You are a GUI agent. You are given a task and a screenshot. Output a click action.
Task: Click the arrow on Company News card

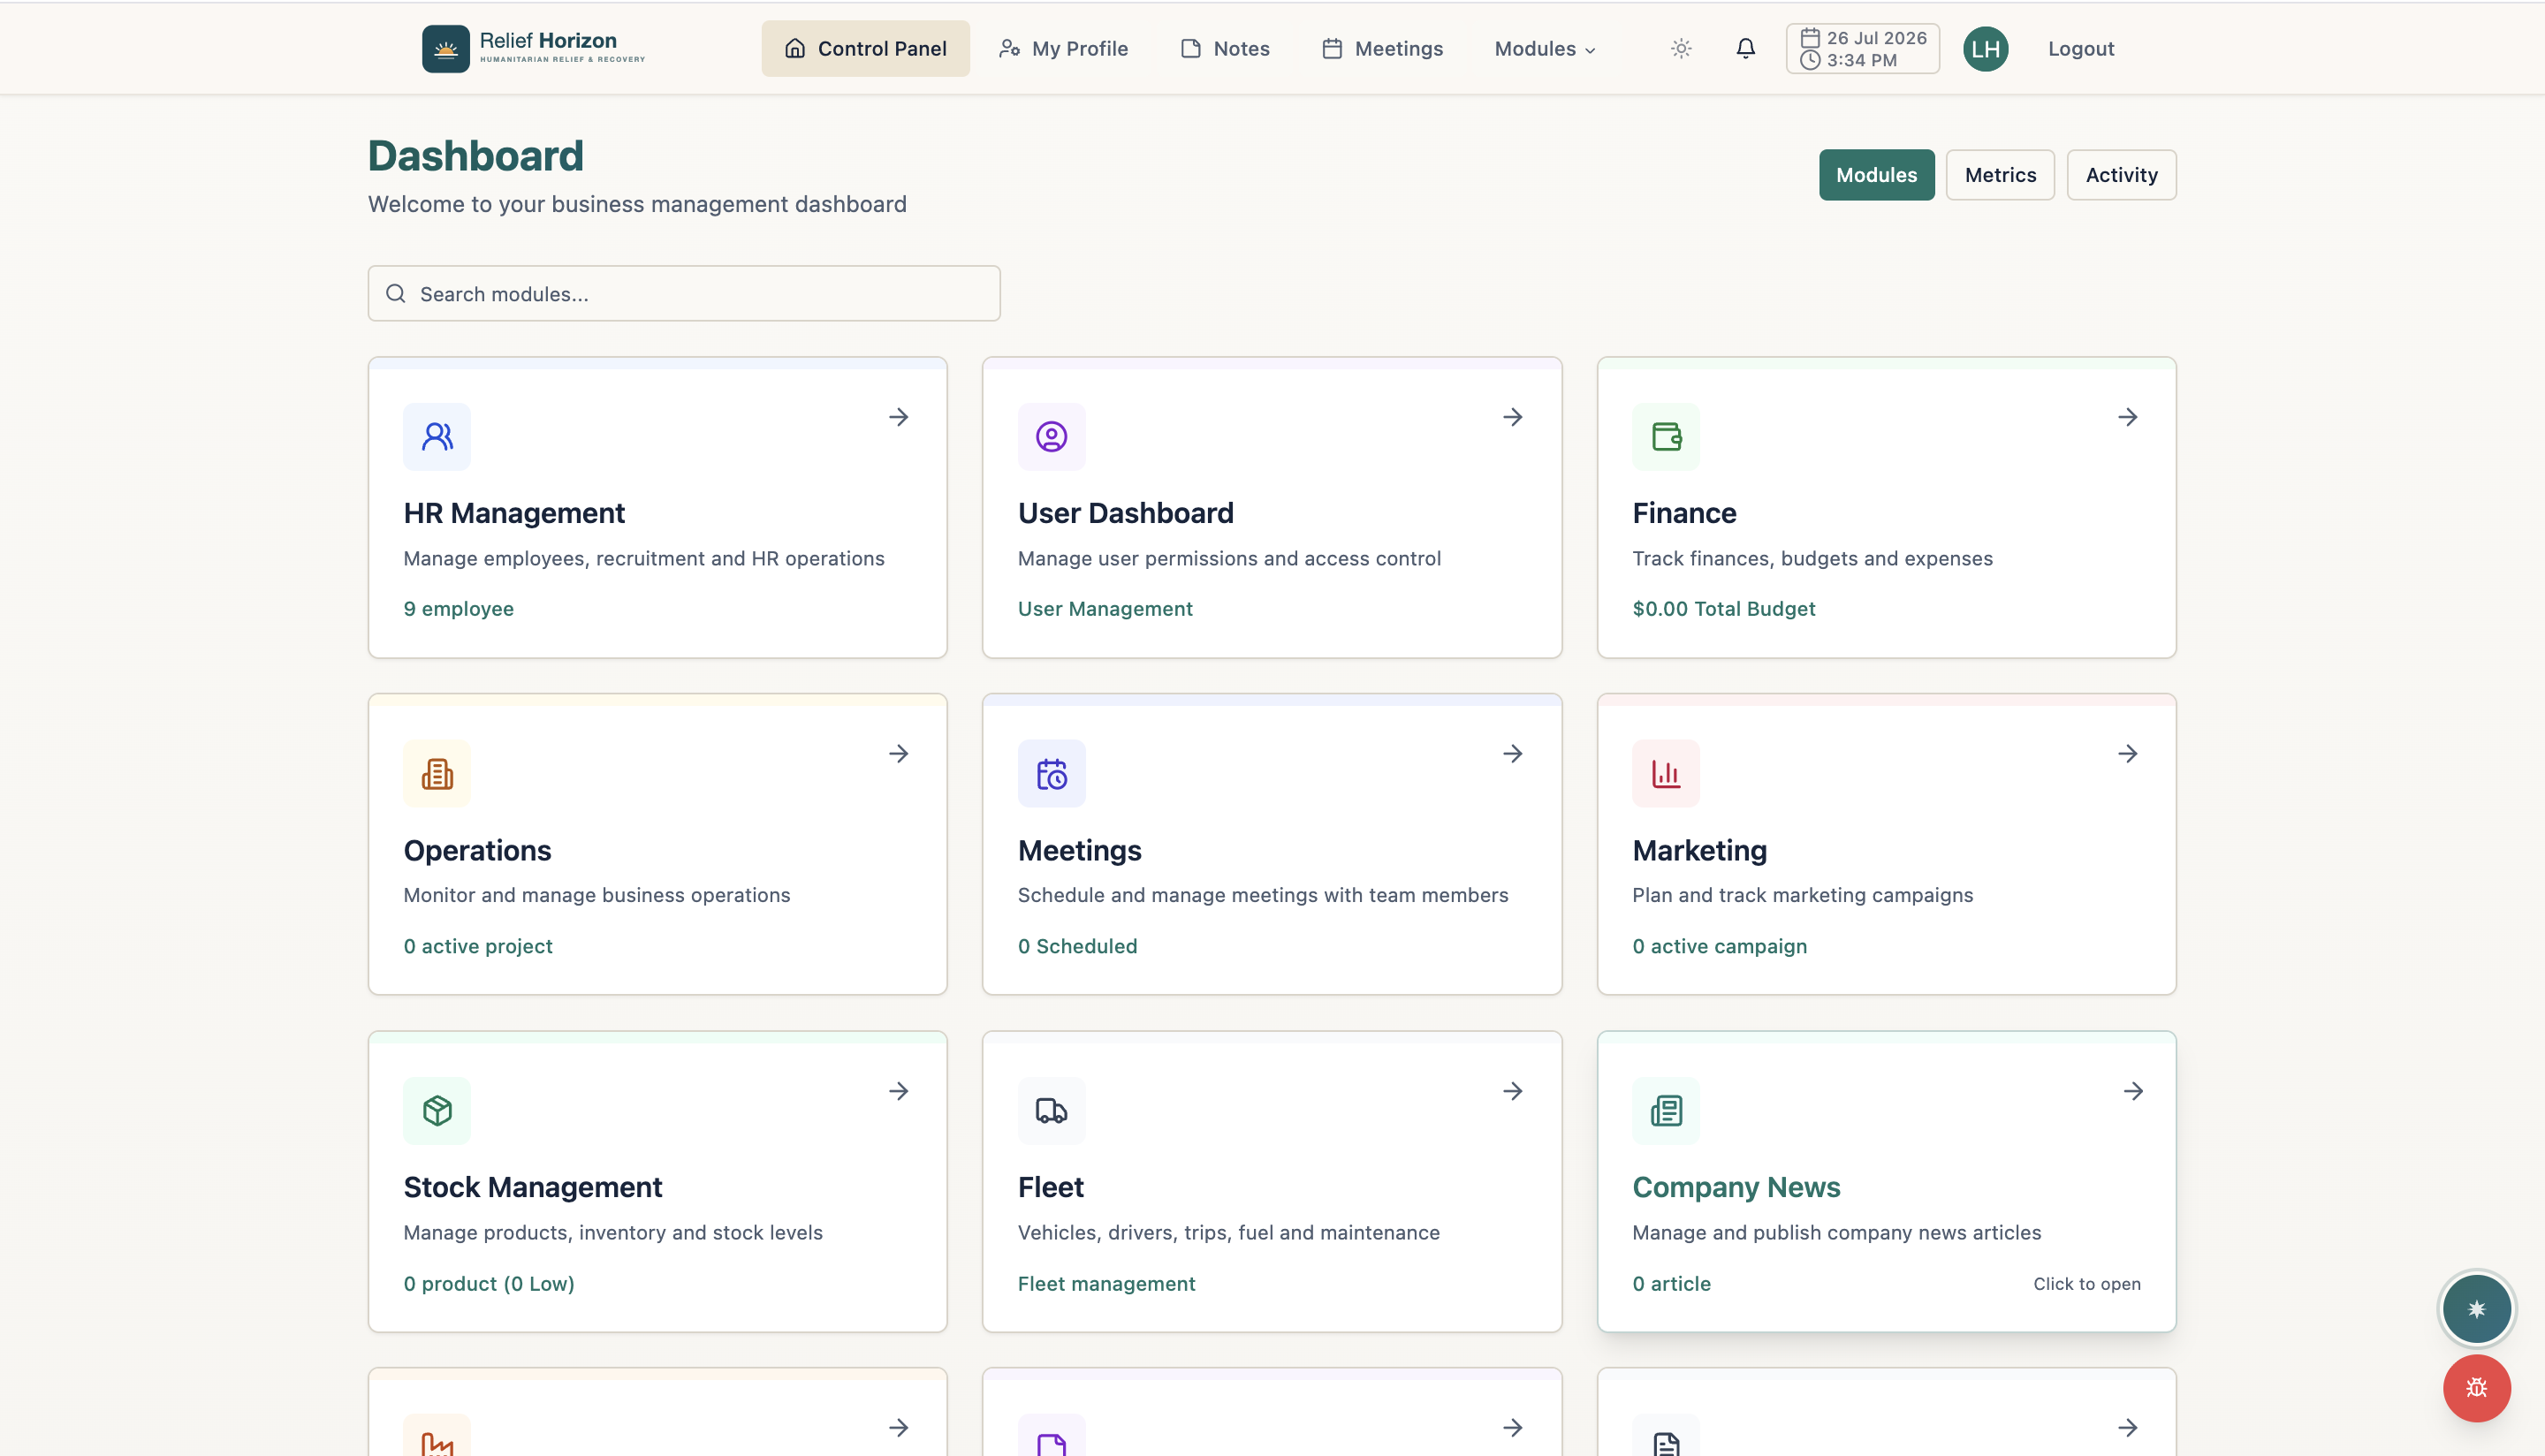2133,1090
